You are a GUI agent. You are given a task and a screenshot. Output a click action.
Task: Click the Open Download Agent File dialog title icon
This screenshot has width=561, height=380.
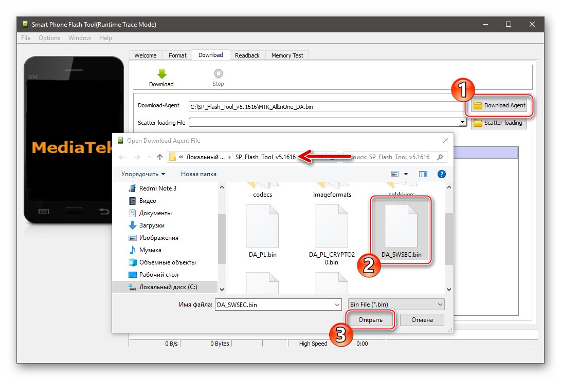point(120,140)
